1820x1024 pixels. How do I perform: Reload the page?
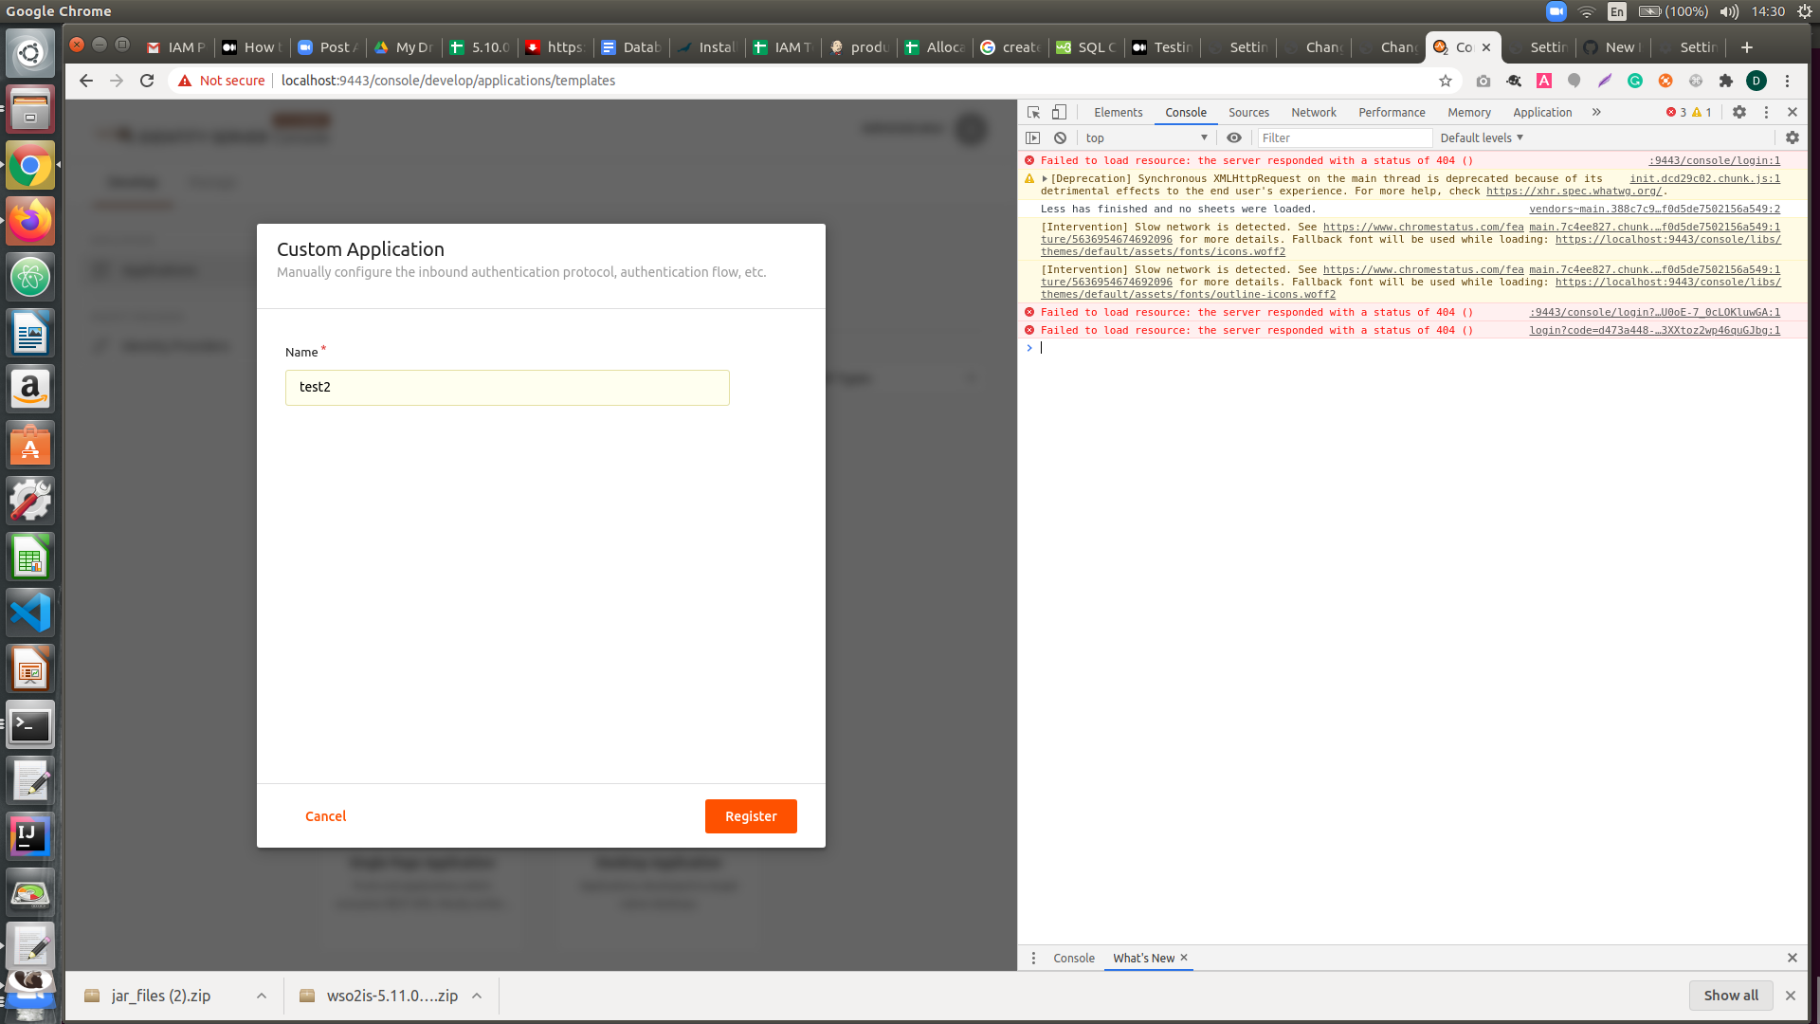pos(147,81)
